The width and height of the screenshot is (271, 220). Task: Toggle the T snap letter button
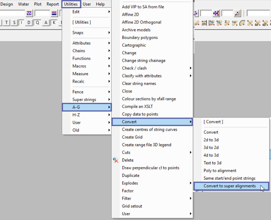[6, 23]
